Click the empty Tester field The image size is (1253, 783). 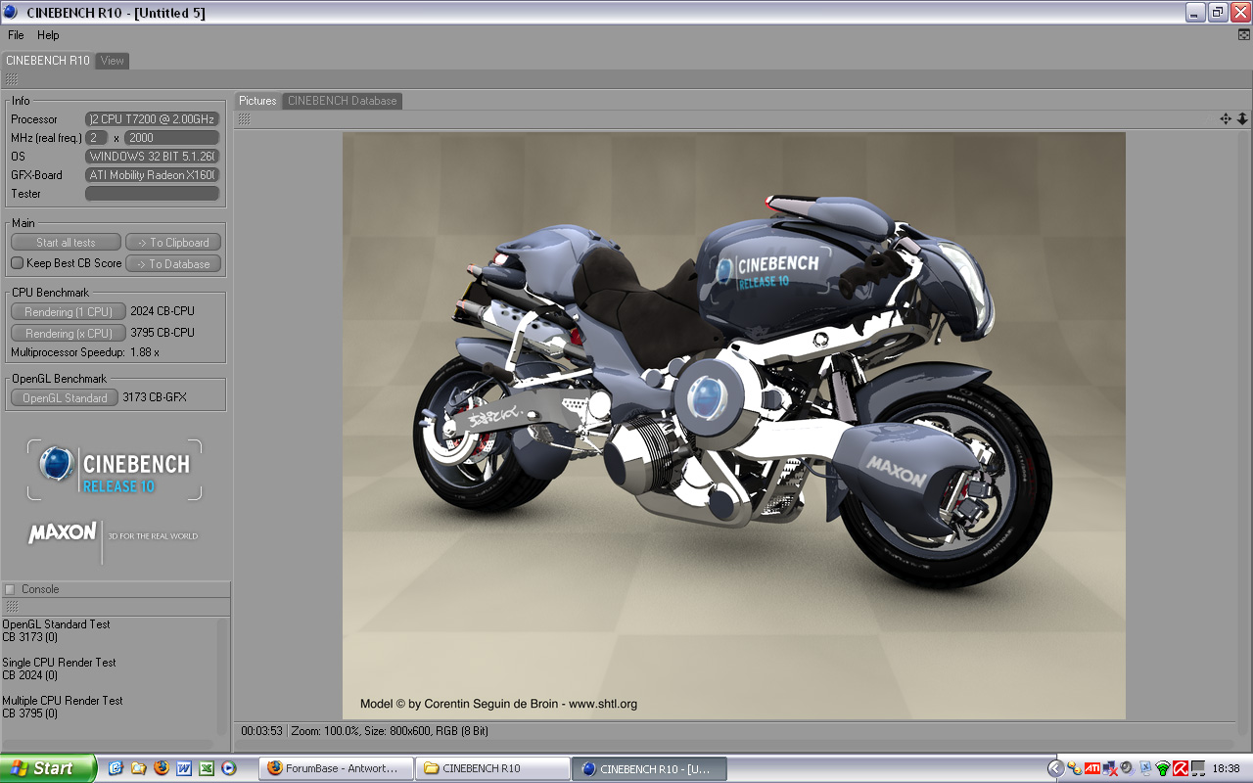pyautogui.click(x=152, y=194)
